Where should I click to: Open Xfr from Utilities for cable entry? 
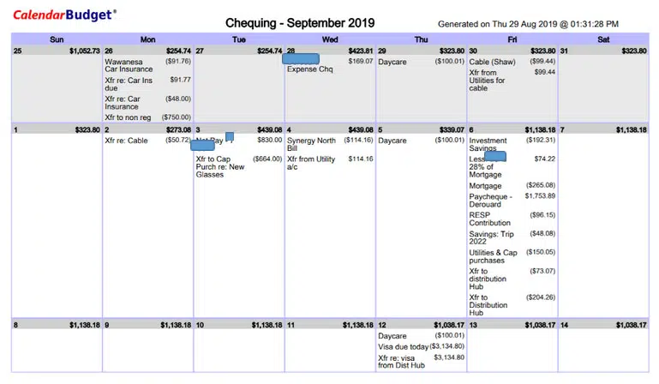(490, 81)
